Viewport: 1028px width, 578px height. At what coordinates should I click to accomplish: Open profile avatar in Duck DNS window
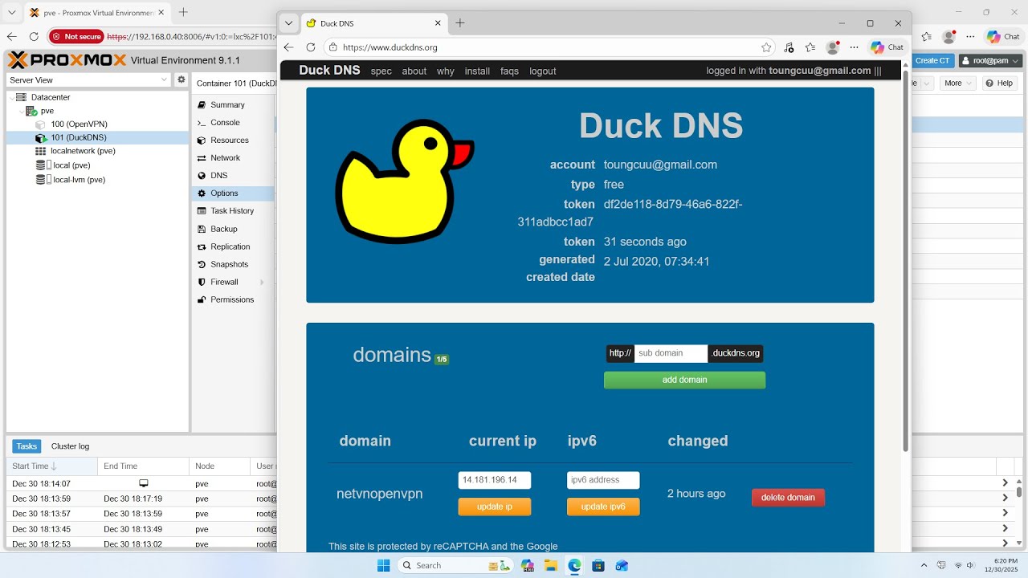(x=833, y=47)
